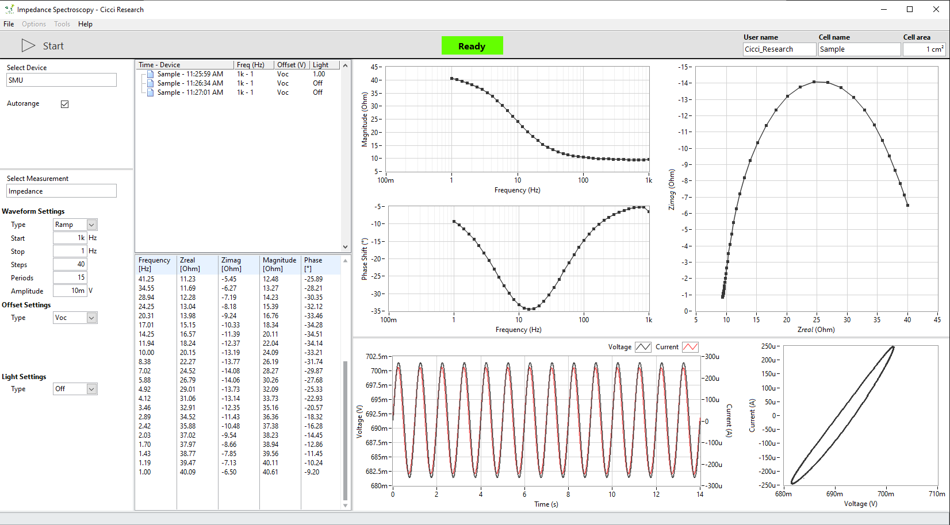Viewport: 950px width, 525px height.
Task: Click the Start frequency 1k field
Action: click(70, 238)
